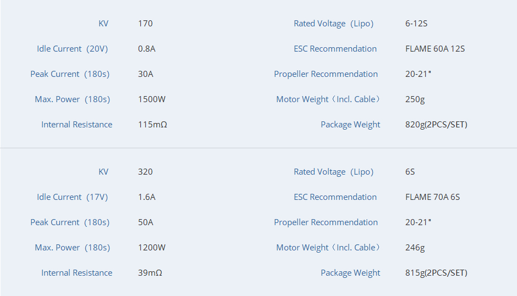Image resolution: width=517 pixels, height=296 pixels.
Task: Click the Idle Current (20V) label
Action: pos(72,49)
